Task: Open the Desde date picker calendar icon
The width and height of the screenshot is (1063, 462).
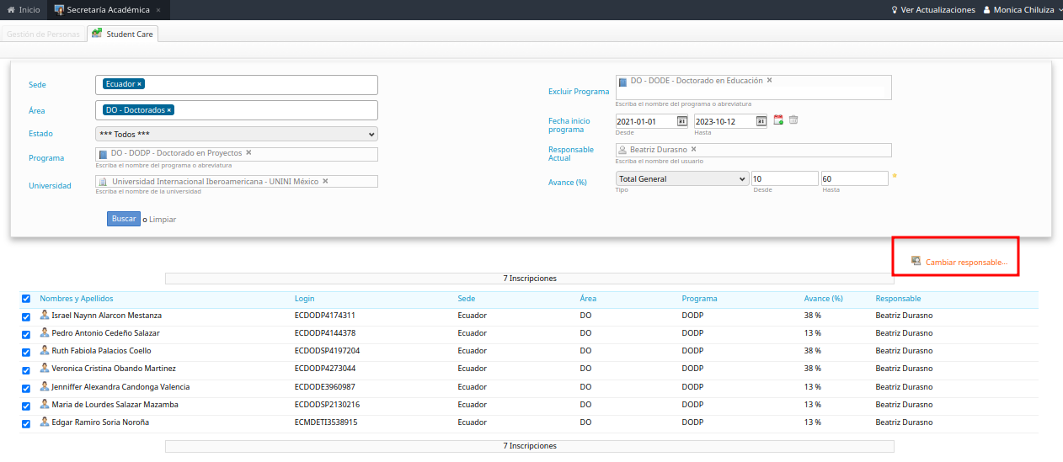Action: [x=682, y=121]
